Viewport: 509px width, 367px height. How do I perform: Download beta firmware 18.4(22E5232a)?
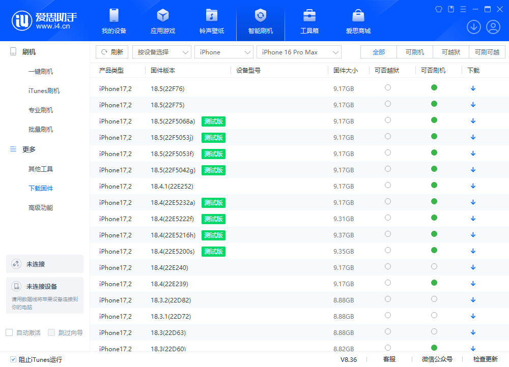[473, 202]
